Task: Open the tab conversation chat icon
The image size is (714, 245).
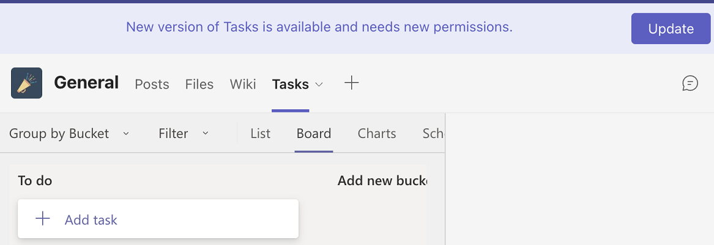Action: point(690,83)
